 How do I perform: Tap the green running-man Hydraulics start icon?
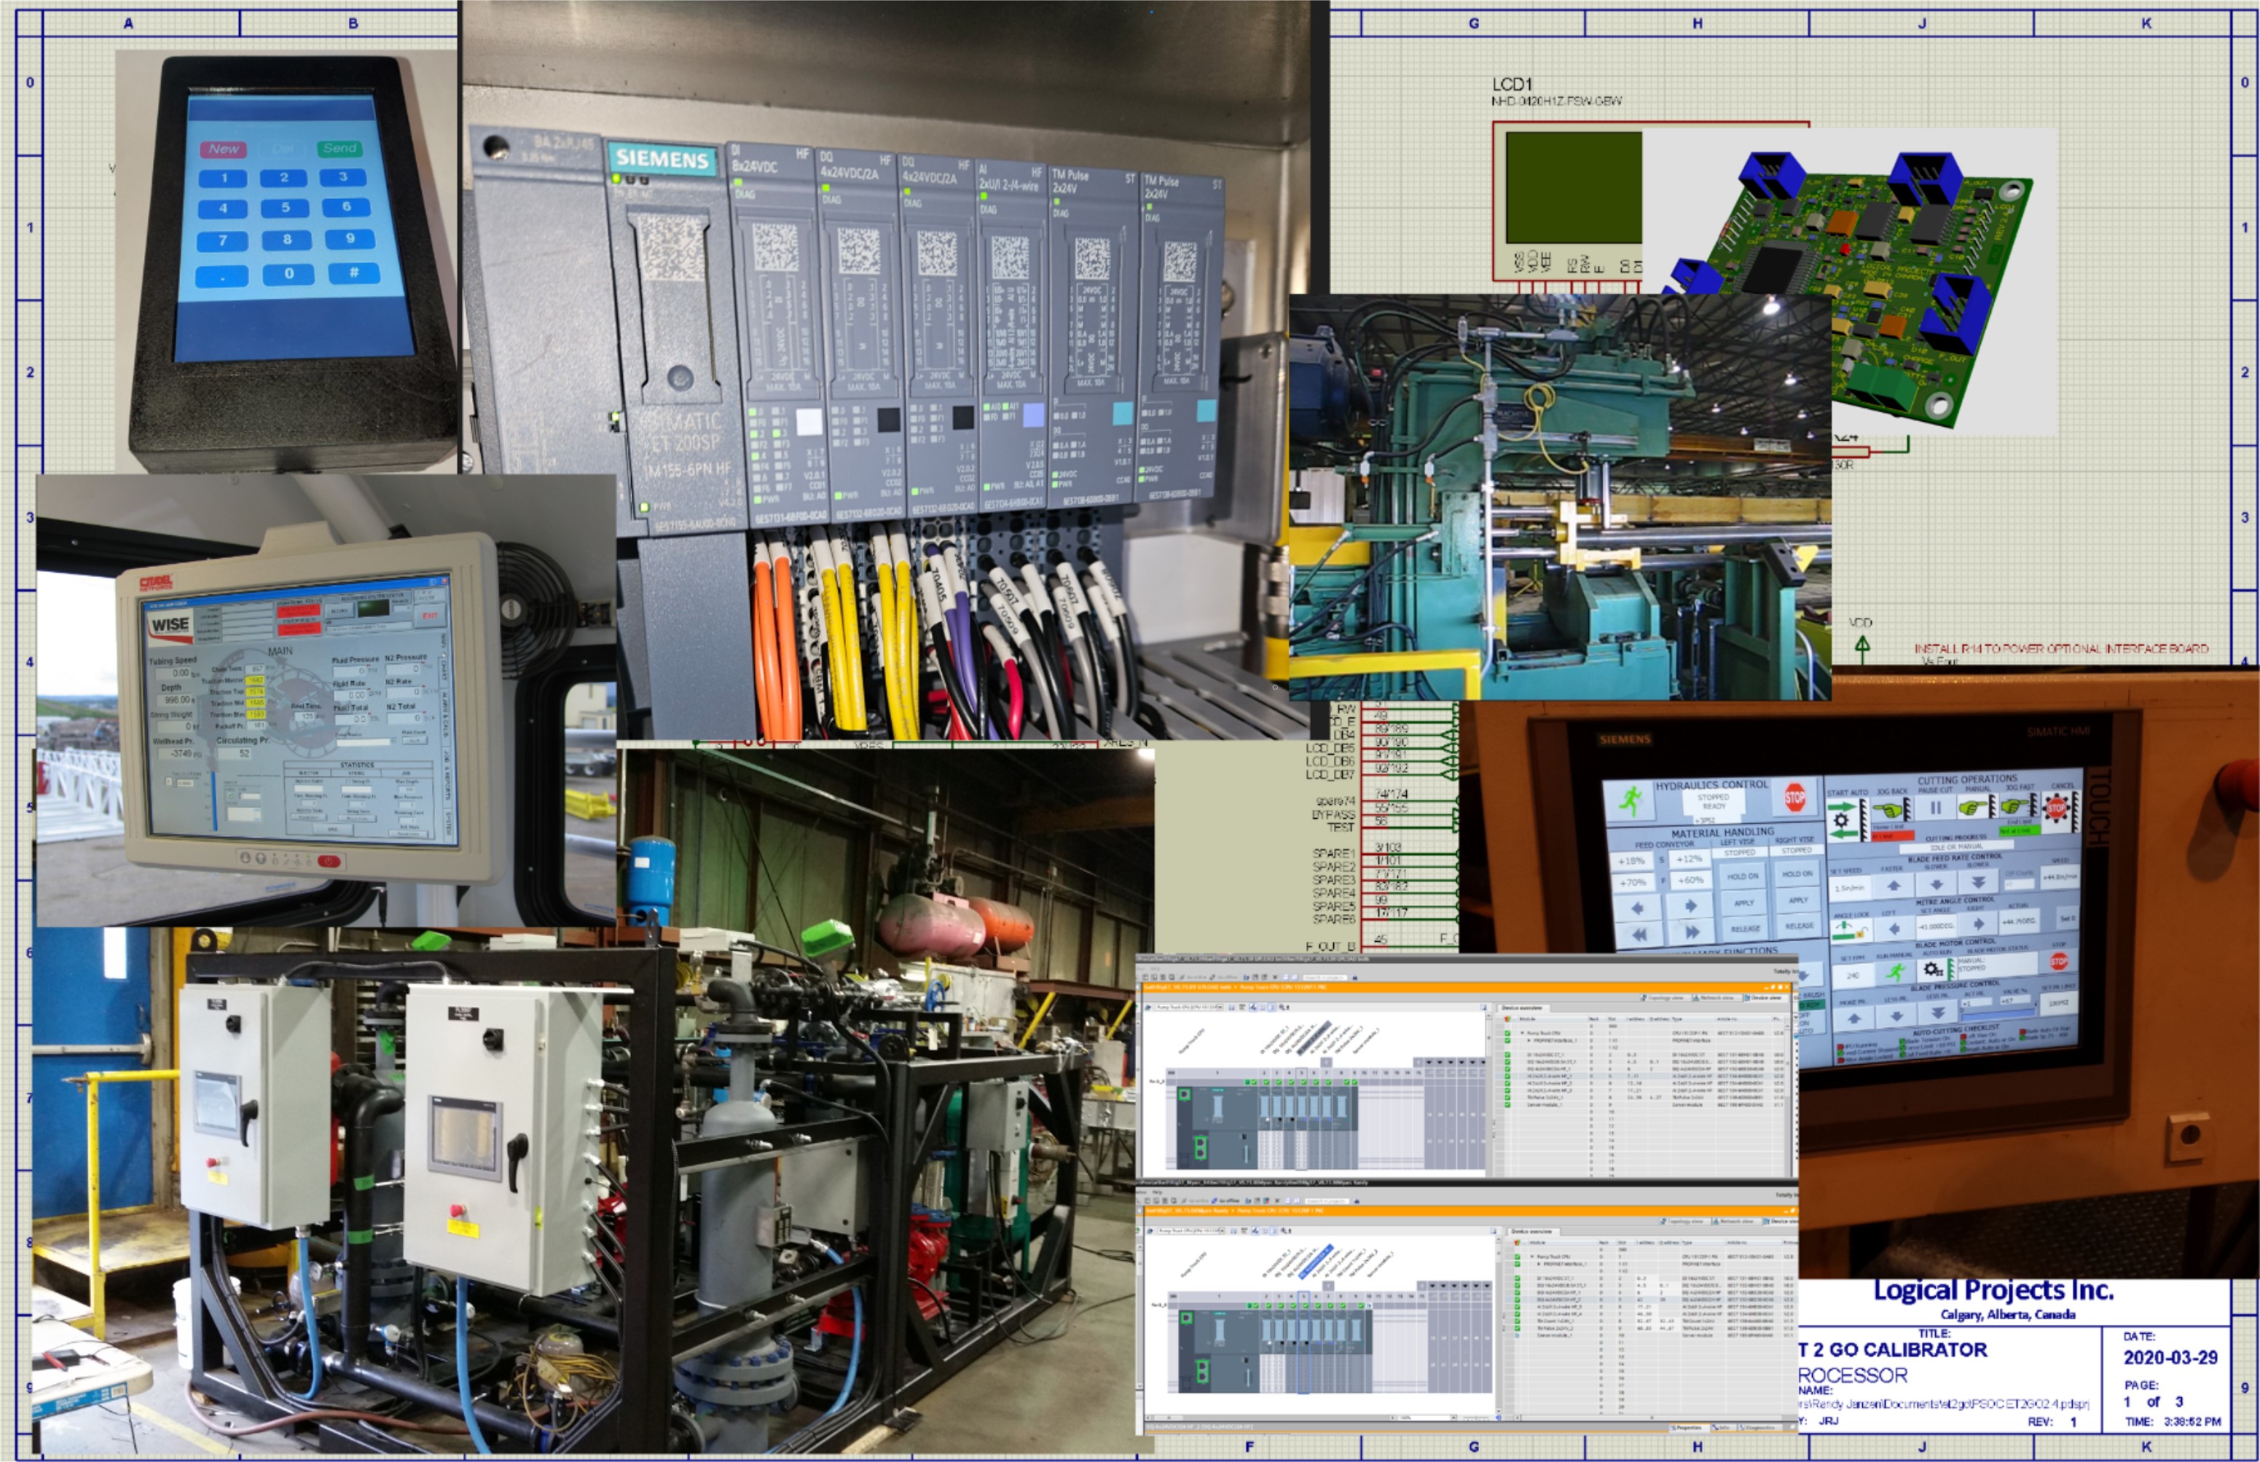click(1631, 801)
